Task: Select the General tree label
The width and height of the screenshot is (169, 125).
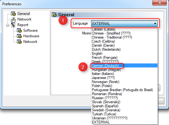Action: (x=24, y=14)
